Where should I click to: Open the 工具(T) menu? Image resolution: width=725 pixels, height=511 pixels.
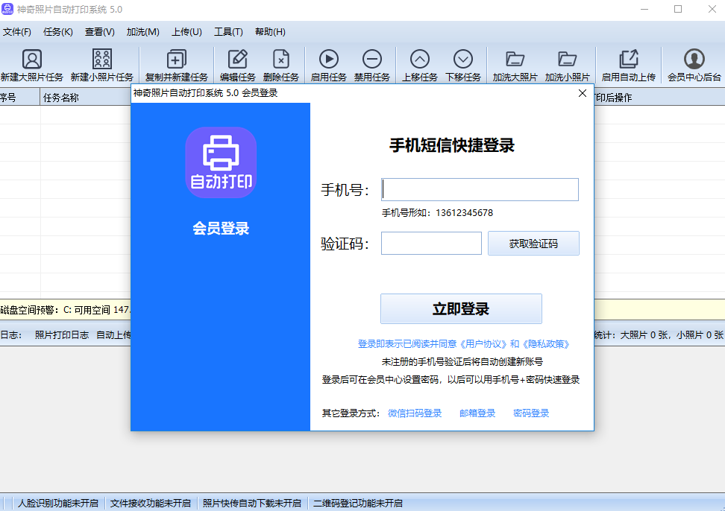pos(228,32)
